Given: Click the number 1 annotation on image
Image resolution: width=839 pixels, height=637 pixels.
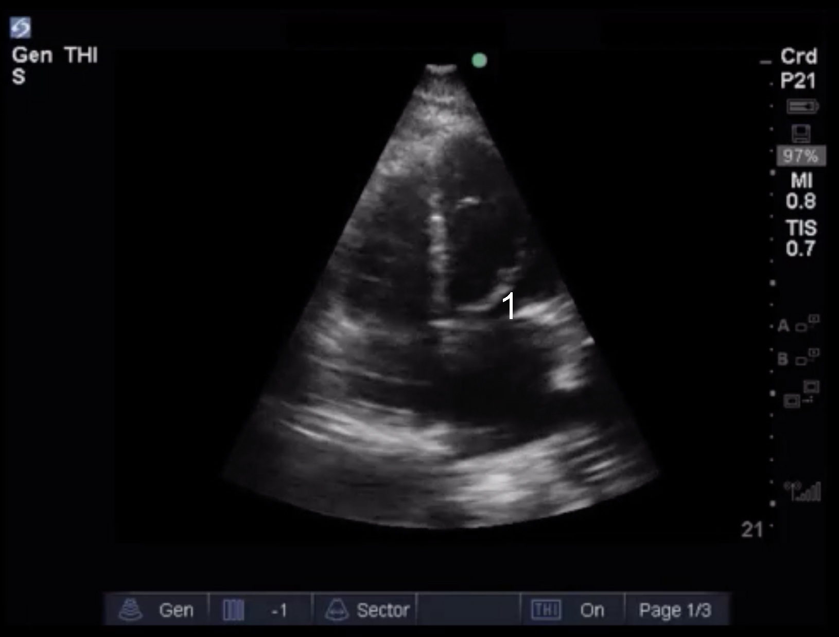Looking at the screenshot, I should tap(509, 306).
